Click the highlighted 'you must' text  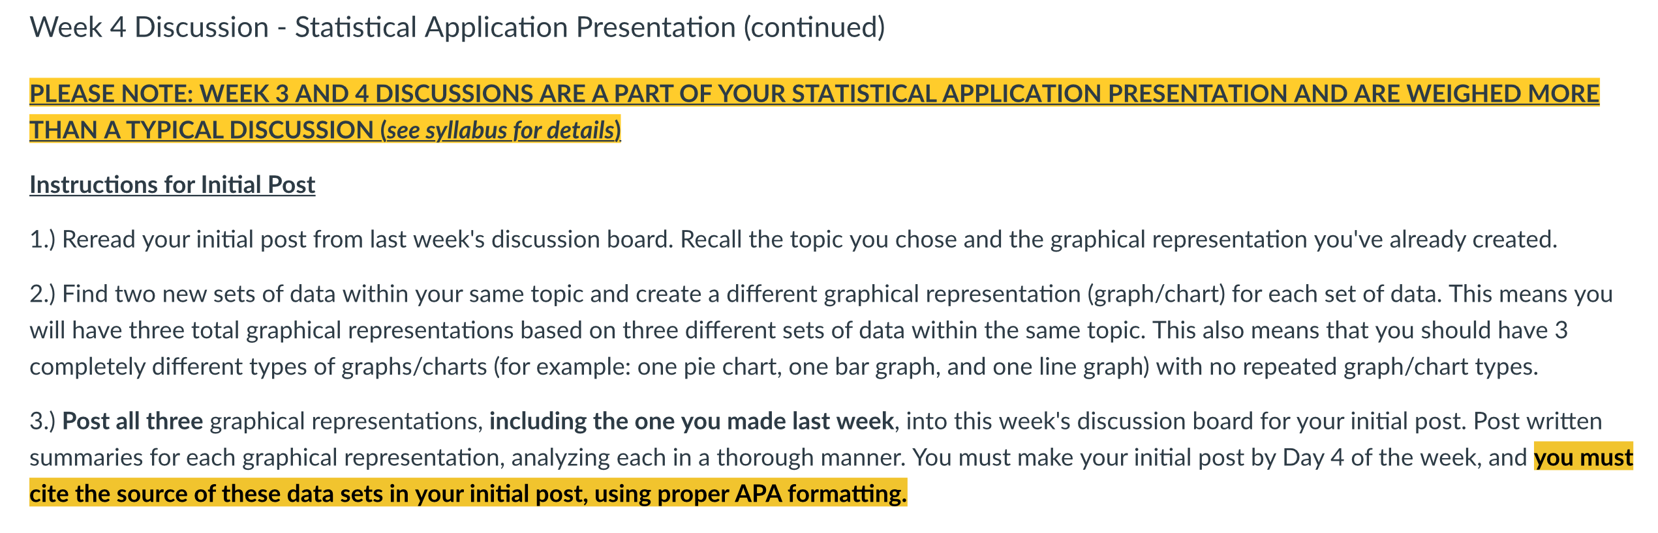[x=1584, y=458]
